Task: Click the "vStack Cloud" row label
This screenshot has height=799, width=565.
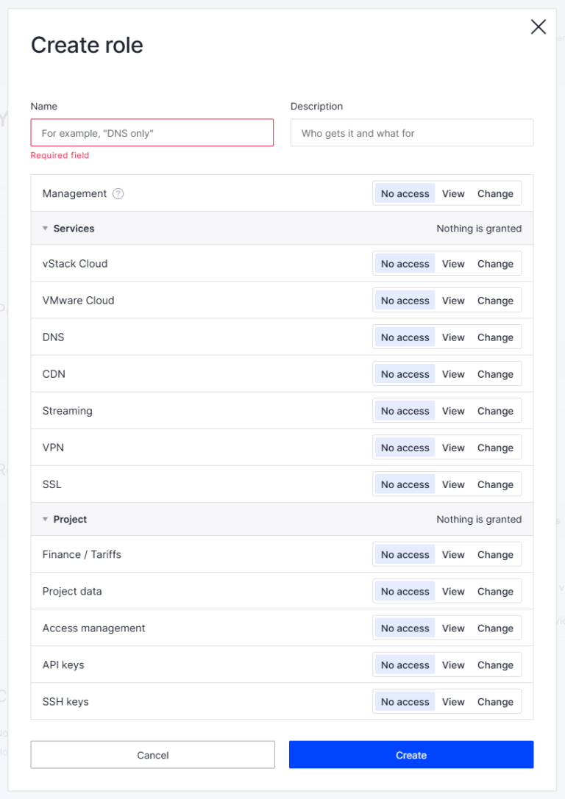Action: pos(75,263)
